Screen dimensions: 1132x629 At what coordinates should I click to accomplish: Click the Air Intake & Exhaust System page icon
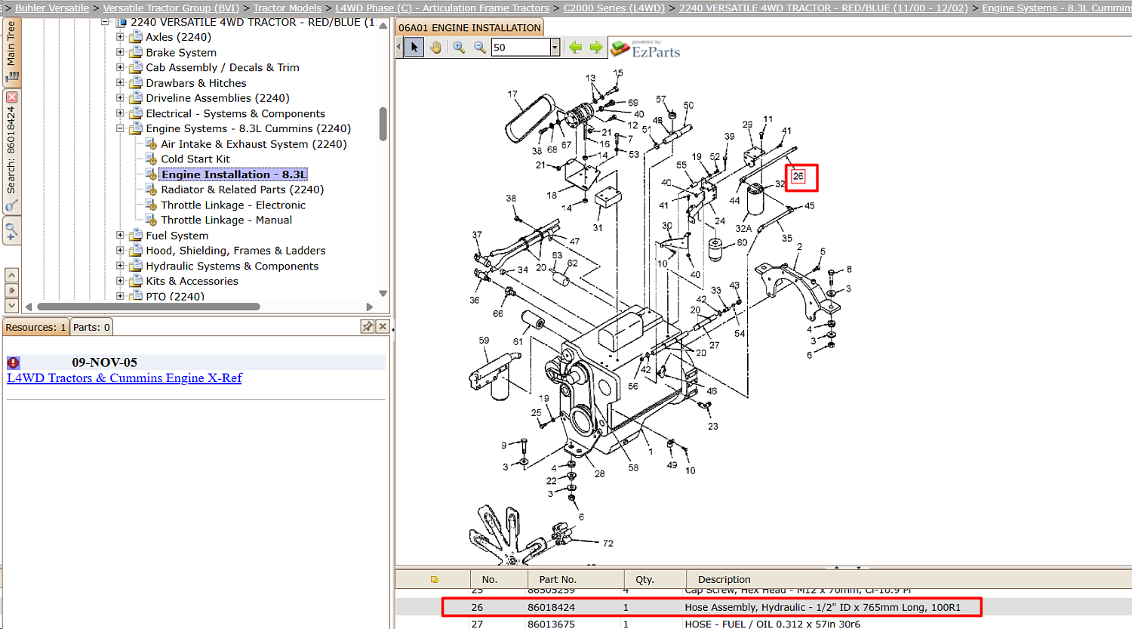151,144
